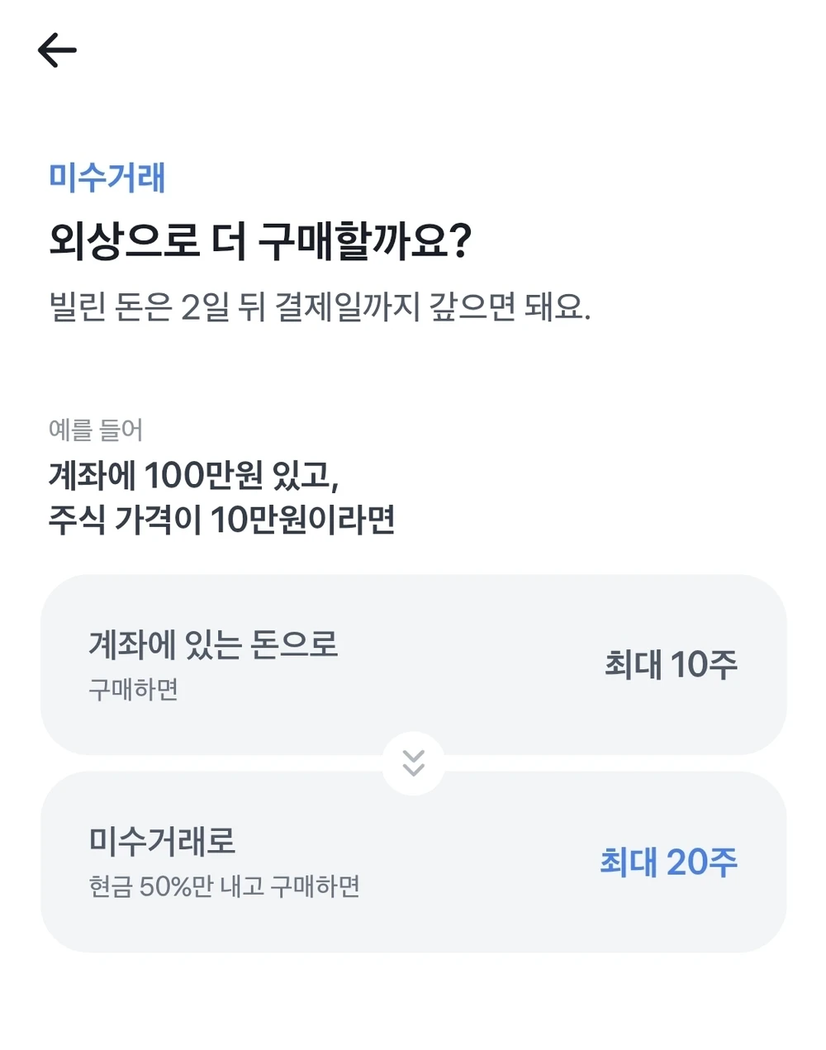Tap the 10만원이라면 stock price text
The image size is (826, 1050).
coord(303,520)
